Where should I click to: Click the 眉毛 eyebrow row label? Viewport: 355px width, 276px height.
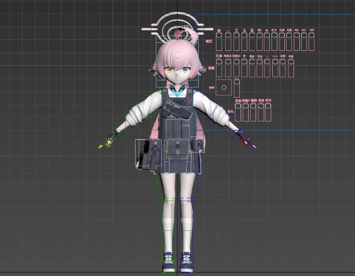tap(230, 111)
